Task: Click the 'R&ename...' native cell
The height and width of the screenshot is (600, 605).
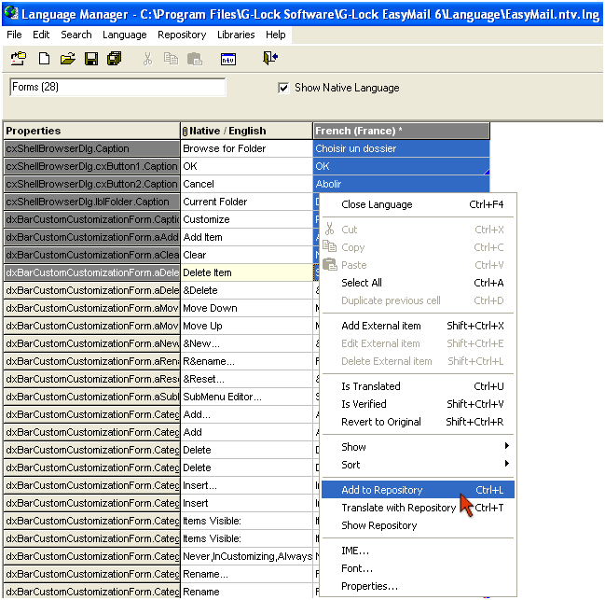Action: pyautogui.click(x=246, y=361)
